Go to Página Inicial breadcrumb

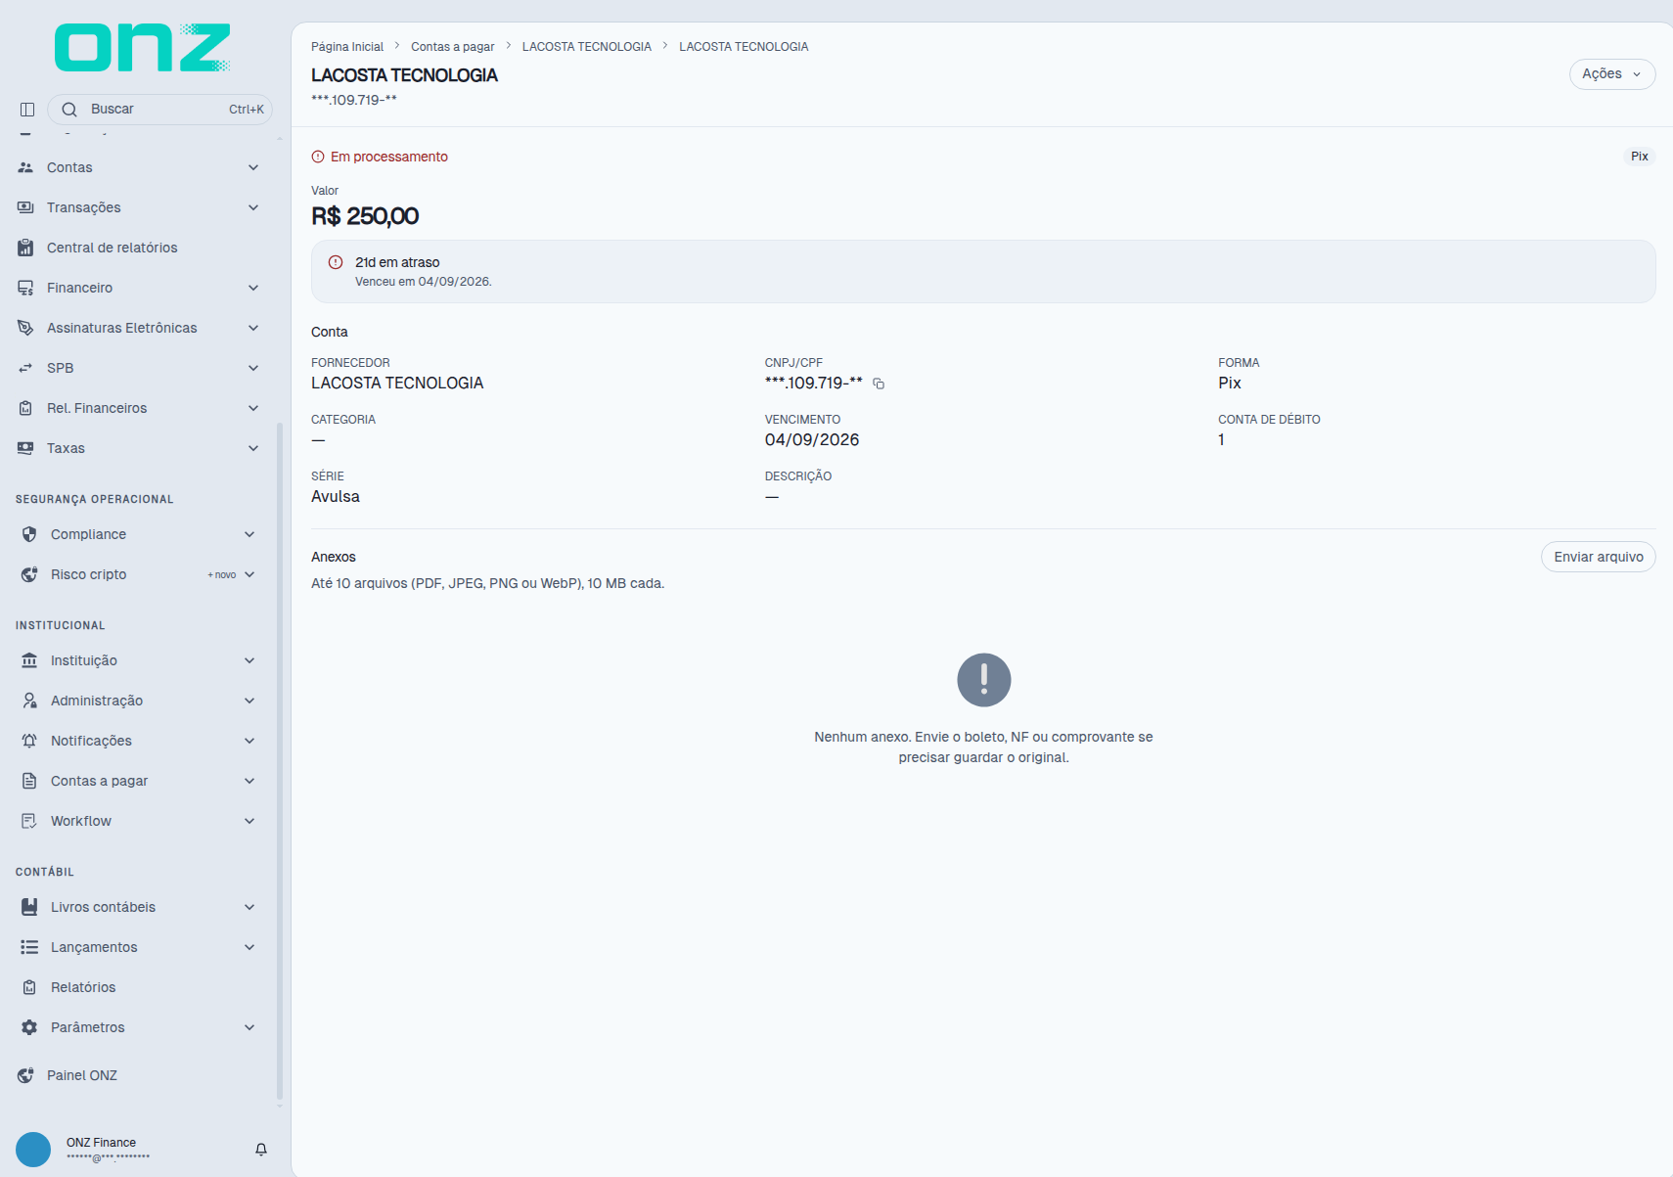[347, 47]
